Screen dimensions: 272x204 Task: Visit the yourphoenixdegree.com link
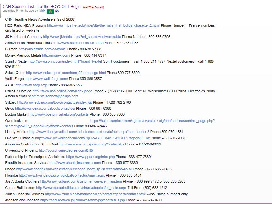[66, 151]
